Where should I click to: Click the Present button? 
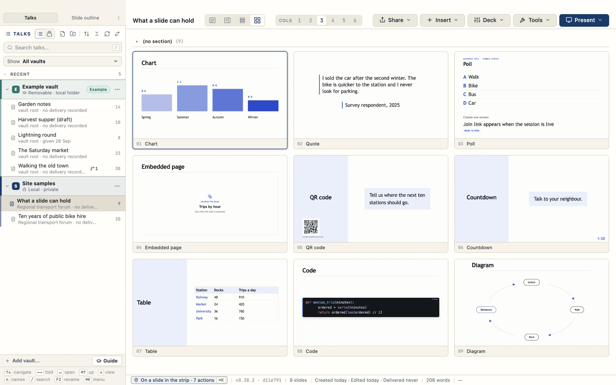tap(584, 20)
